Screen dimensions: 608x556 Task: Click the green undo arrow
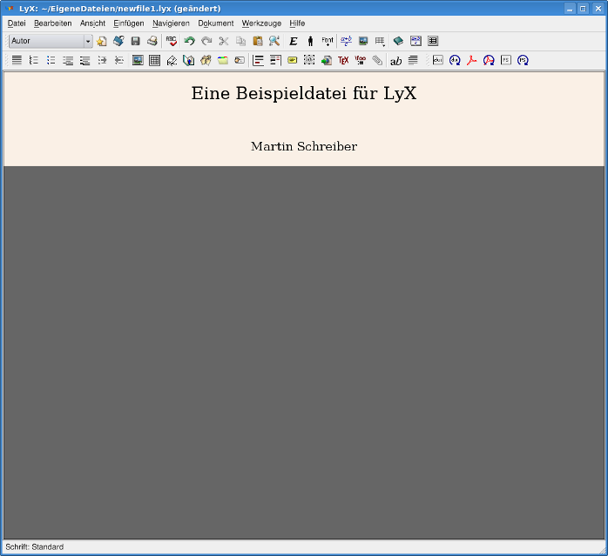(190, 41)
